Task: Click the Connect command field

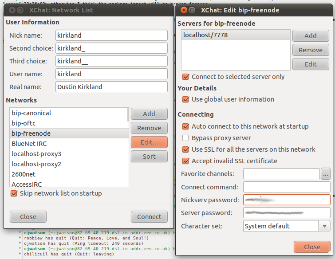Action: (x=287, y=187)
